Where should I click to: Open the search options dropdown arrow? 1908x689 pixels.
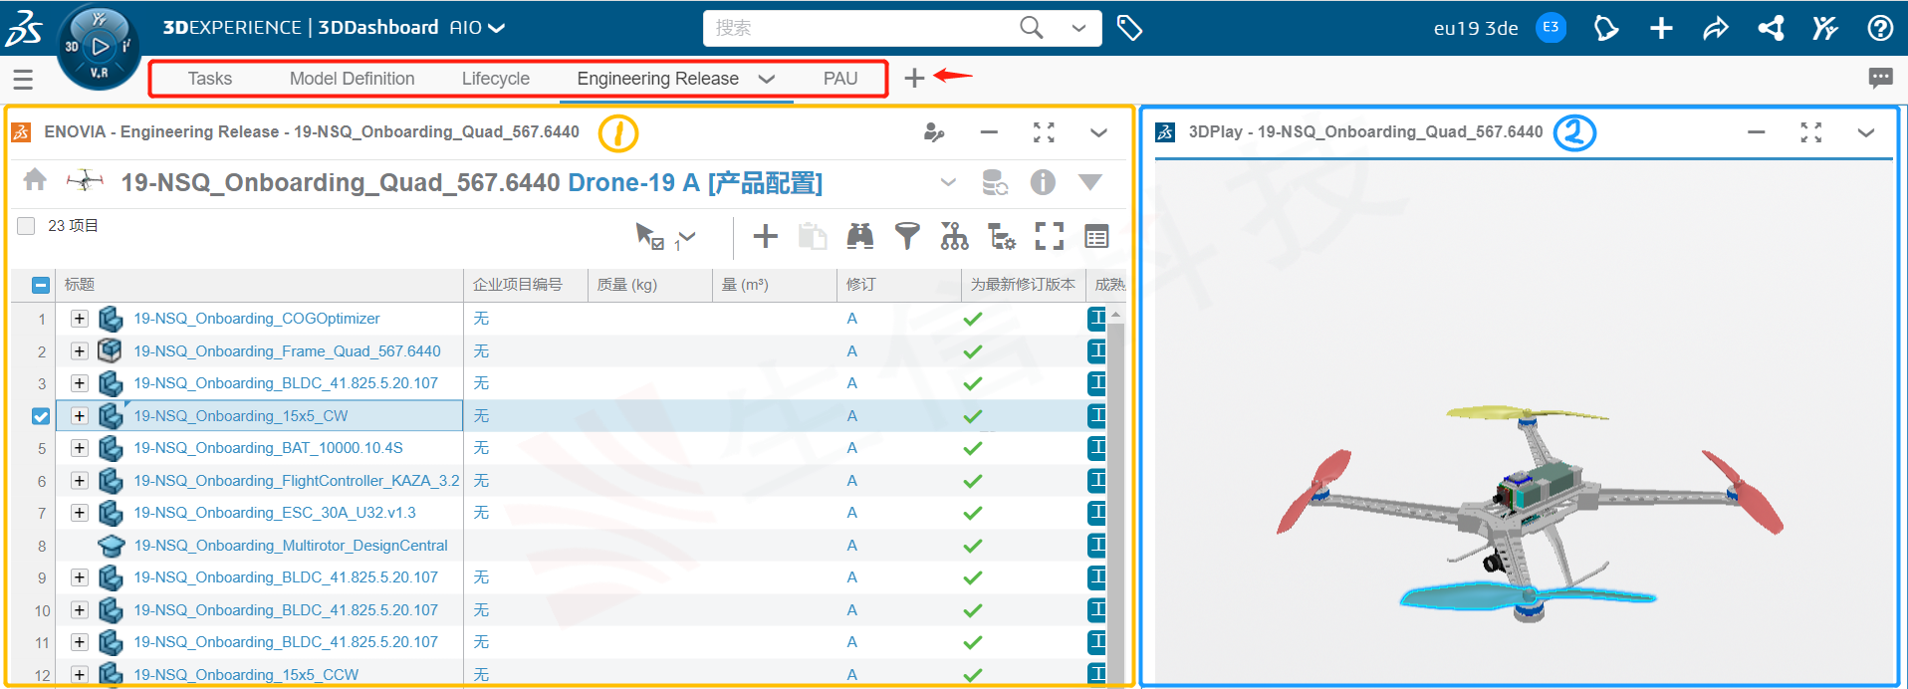pyautogui.click(x=1078, y=28)
